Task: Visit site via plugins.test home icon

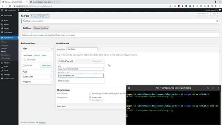Action: click(x=10, y=10)
